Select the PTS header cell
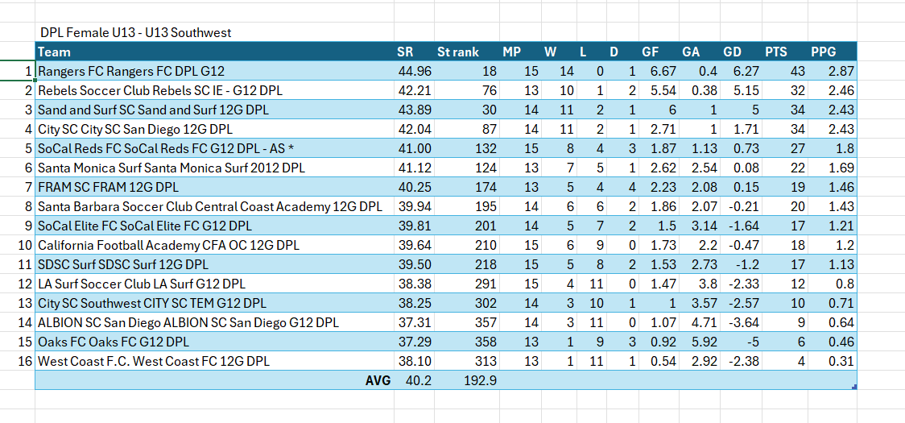Image resolution: width=905 pixels, height=423 pixels. tap(775, 52)
